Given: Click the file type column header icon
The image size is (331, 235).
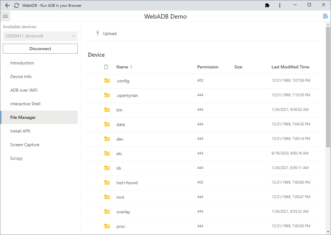Looking at the screenshot, I should tap(106, 67).
